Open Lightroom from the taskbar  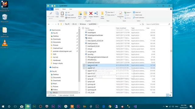coord(97,106)
